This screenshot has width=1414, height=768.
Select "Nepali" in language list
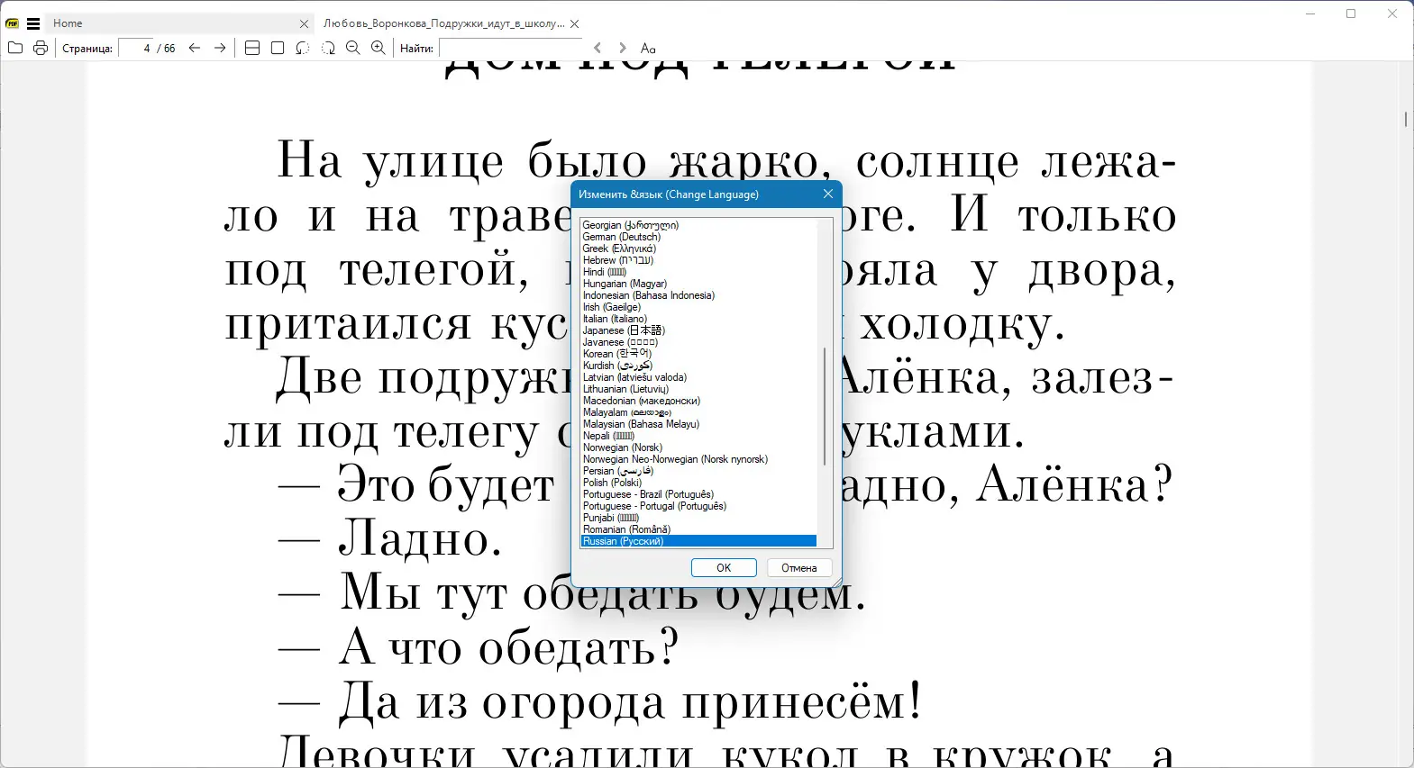point(698,436)
